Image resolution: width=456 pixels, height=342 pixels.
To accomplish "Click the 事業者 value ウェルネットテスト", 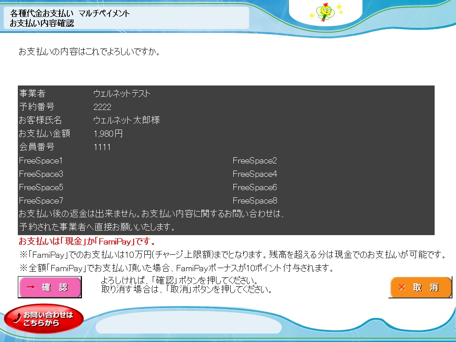I will (x=122, y=94).
